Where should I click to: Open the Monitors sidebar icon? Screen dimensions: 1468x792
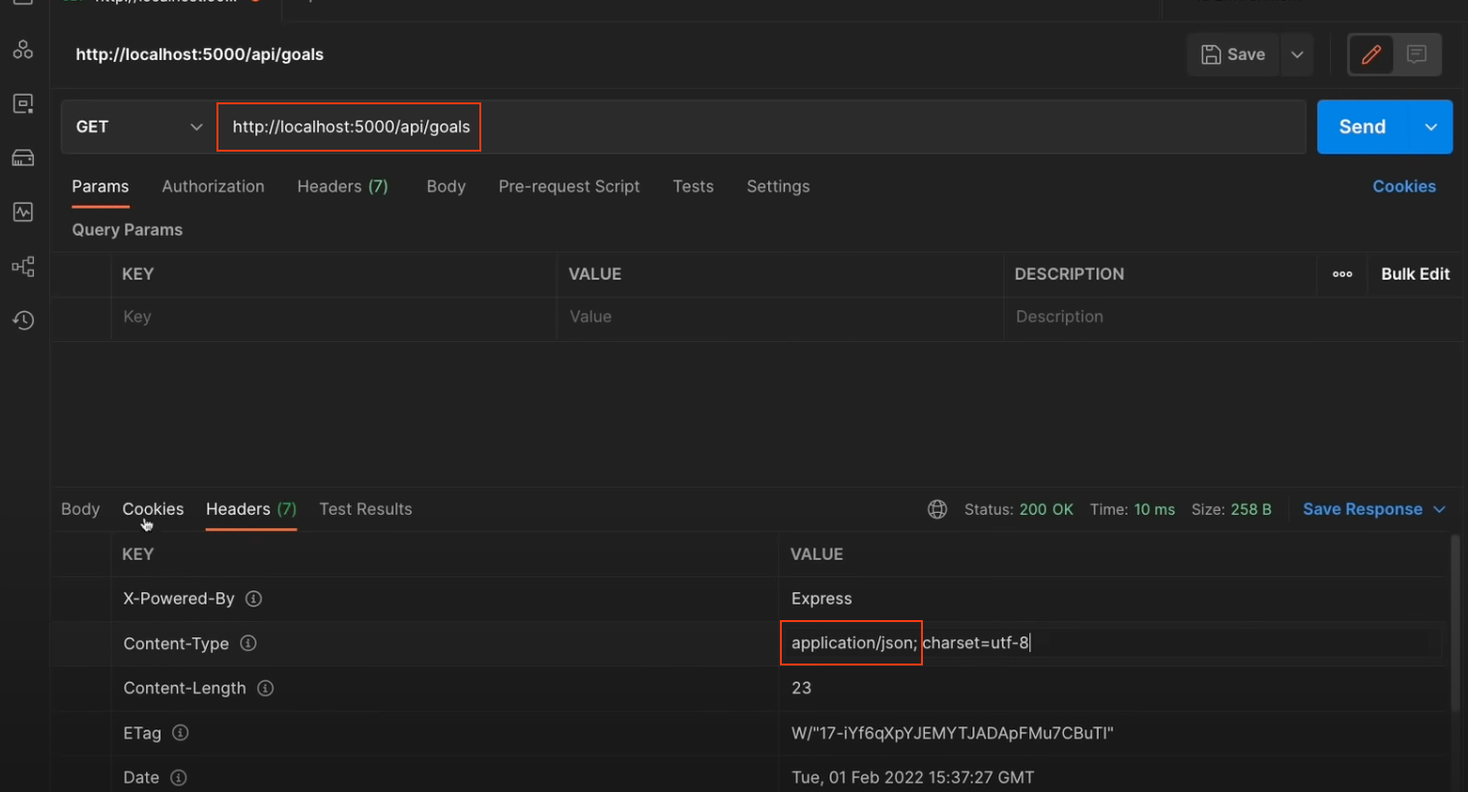[x=23, y=212]
